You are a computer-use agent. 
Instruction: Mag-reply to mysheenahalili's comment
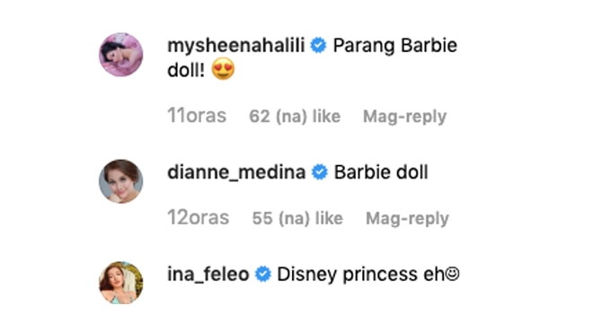(x=404, y=117)
